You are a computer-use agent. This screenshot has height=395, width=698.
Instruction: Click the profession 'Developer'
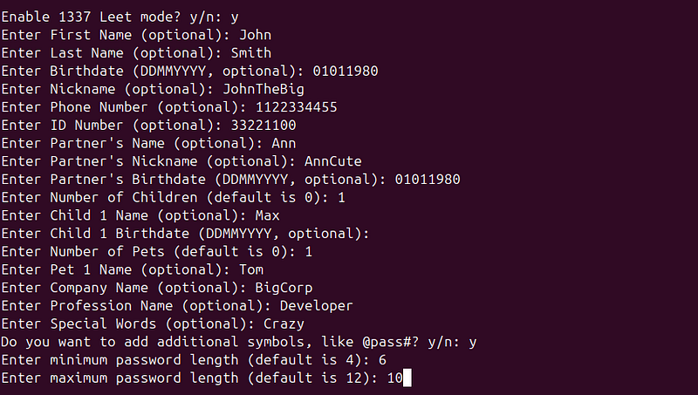pyautogui.click(x=317, y=306)
